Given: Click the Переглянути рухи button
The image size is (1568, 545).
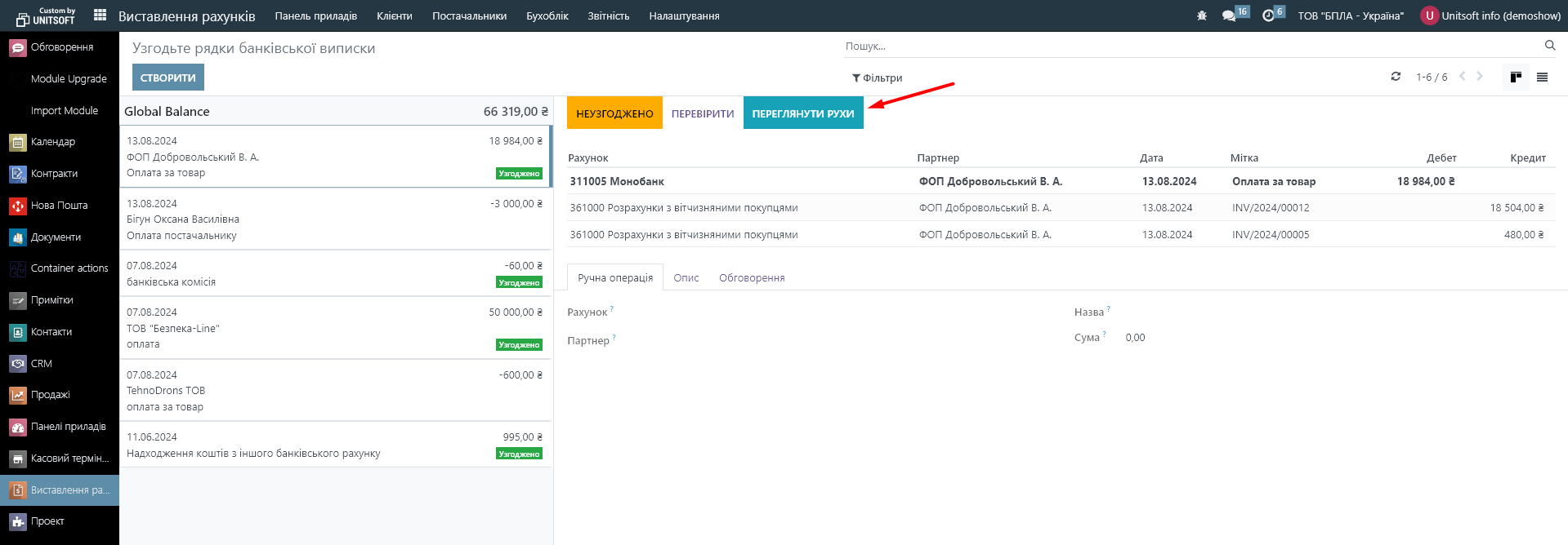Looking at the screenshot, I should (802, 113).
